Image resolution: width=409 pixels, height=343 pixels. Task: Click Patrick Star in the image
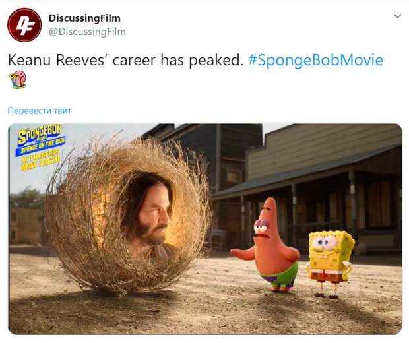tap(268, 245)
